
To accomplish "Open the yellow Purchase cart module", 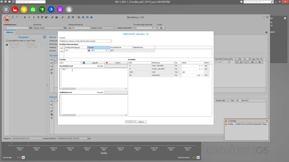I will 24,9.
